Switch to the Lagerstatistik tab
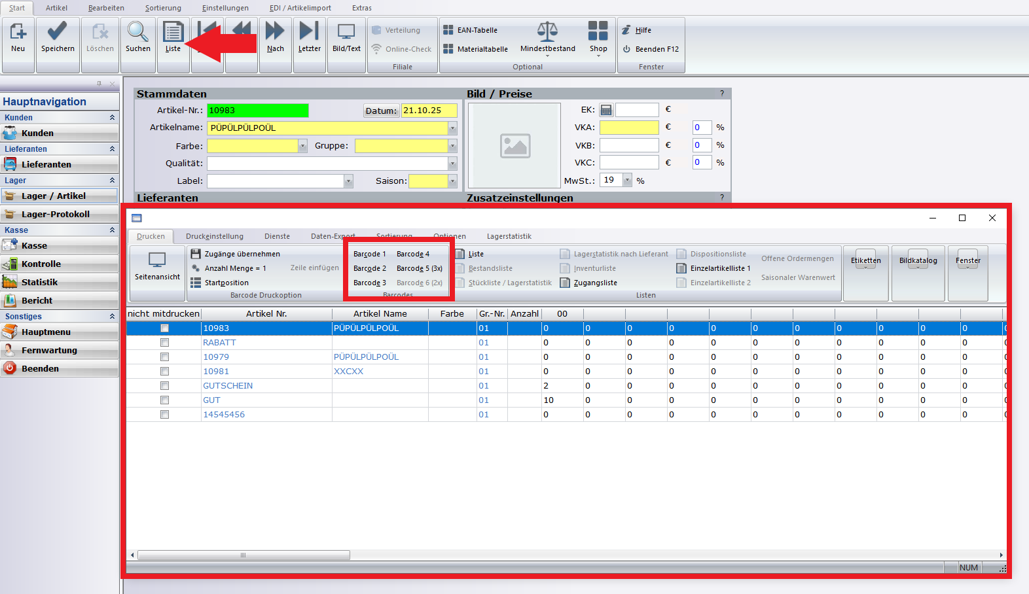 (x=509, y=236)
